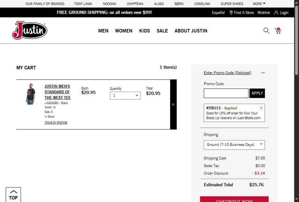Go to Tony Lama brand
299x202 pixels.
click(83, 4)
